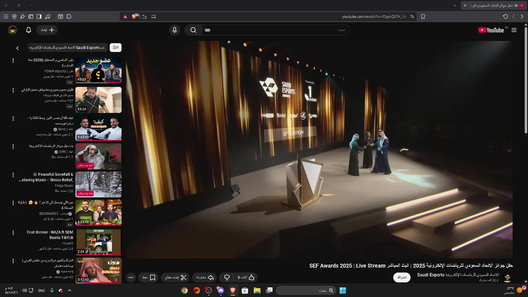The image size is (528, 297).
Task: Open the YouTube guide hamburger menu
Action: 514,30
